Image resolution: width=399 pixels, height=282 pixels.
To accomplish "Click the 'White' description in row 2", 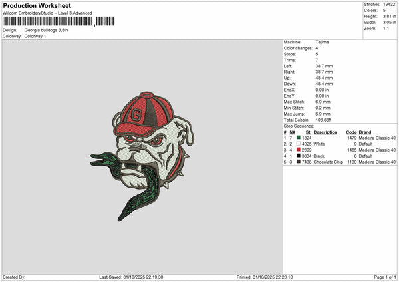I will pos(319,144).
